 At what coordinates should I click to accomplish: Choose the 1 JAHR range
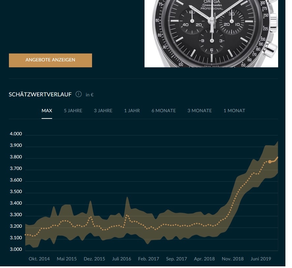click(132, 111)
